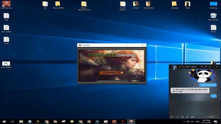This screenshot has height=124, width=221.
Task: Select the Screen folder icon
Action: coord(136,5)
